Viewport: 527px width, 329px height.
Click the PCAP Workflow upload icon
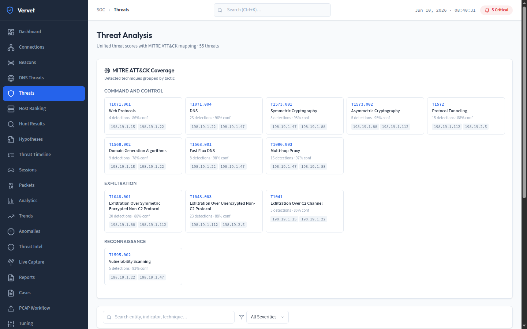click(x=11, y=308)
